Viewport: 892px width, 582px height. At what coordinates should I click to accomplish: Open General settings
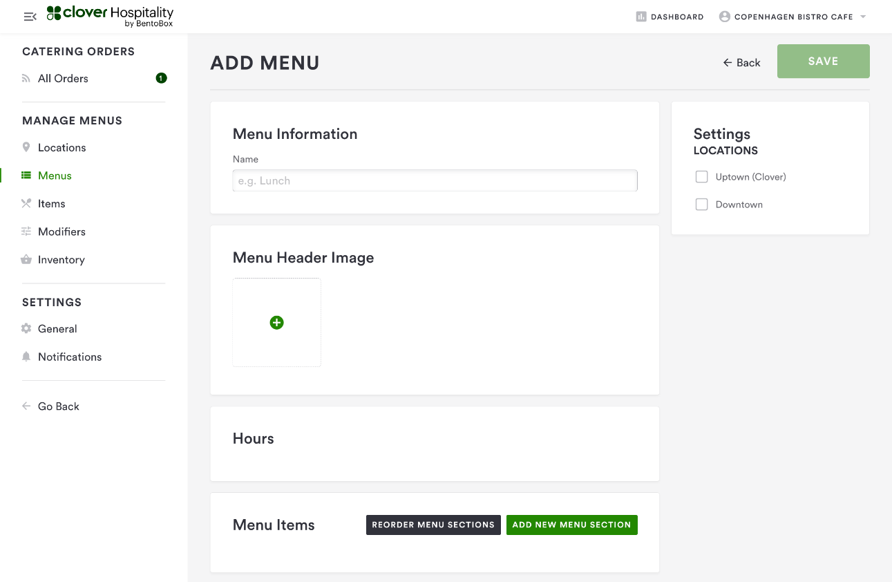57,329
